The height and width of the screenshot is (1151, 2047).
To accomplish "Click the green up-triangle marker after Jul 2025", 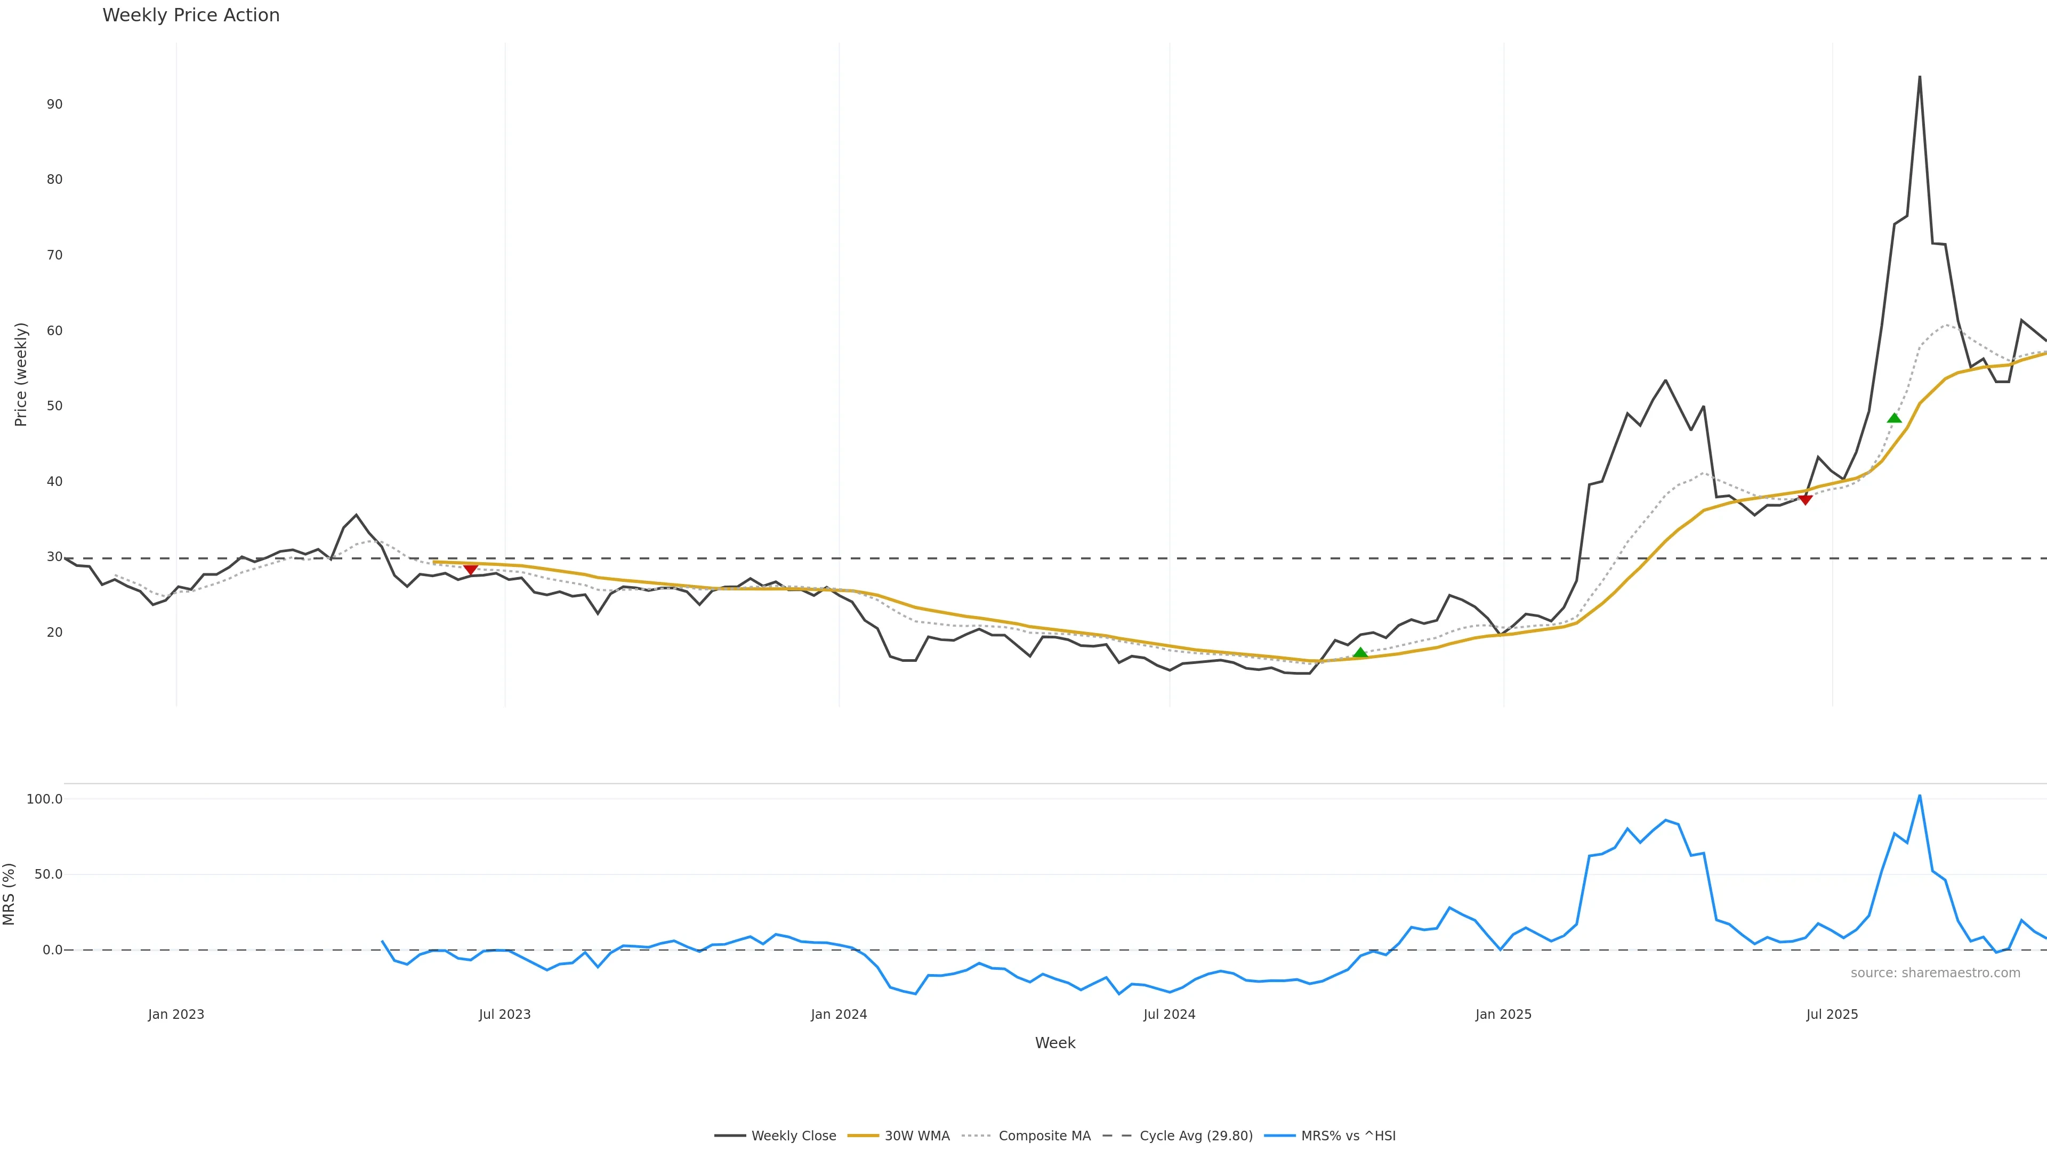I will pyautogui.click(x=1893, y=418).
